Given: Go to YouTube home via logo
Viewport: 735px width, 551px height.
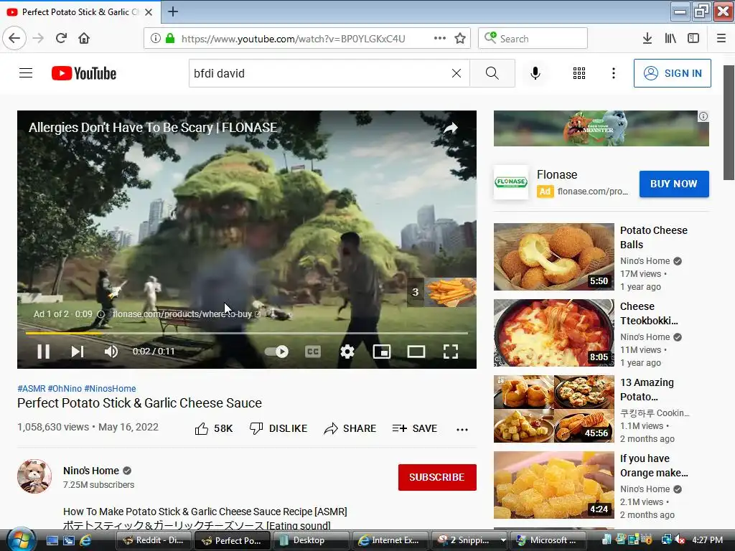Looking at the screenshot, I should (84, 73).
